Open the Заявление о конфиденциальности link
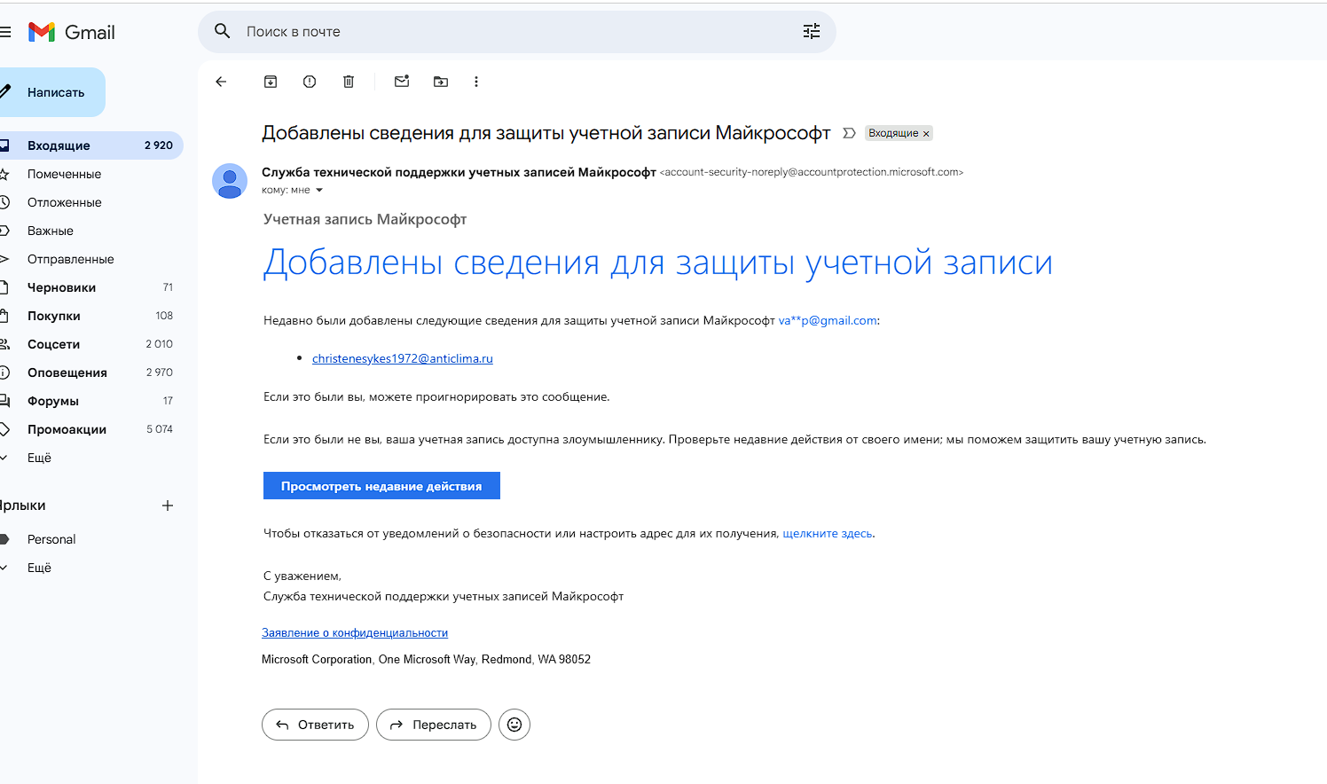Image resolution: width=1327 pixels, height=784 pixels. 355,632
